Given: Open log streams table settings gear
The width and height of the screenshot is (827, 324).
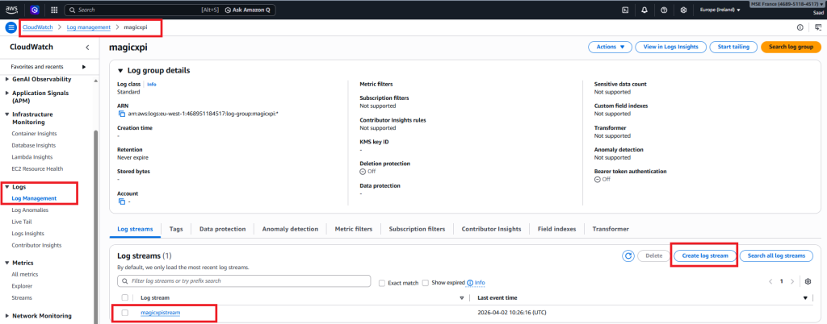Looking at the screenshot, I should pos(808,281).
